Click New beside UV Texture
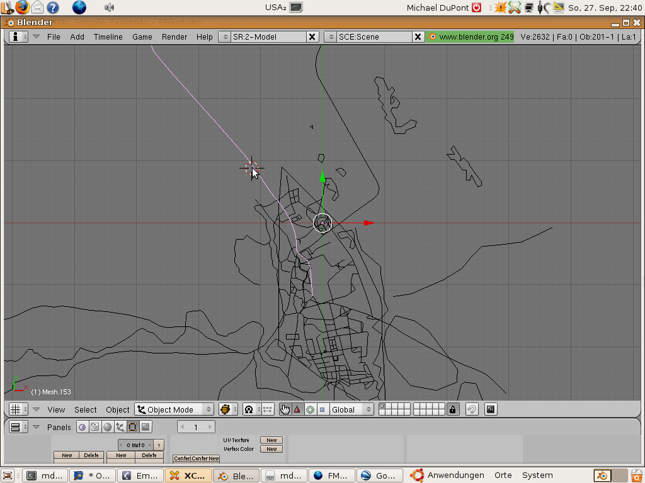 [x=271, y=440]
